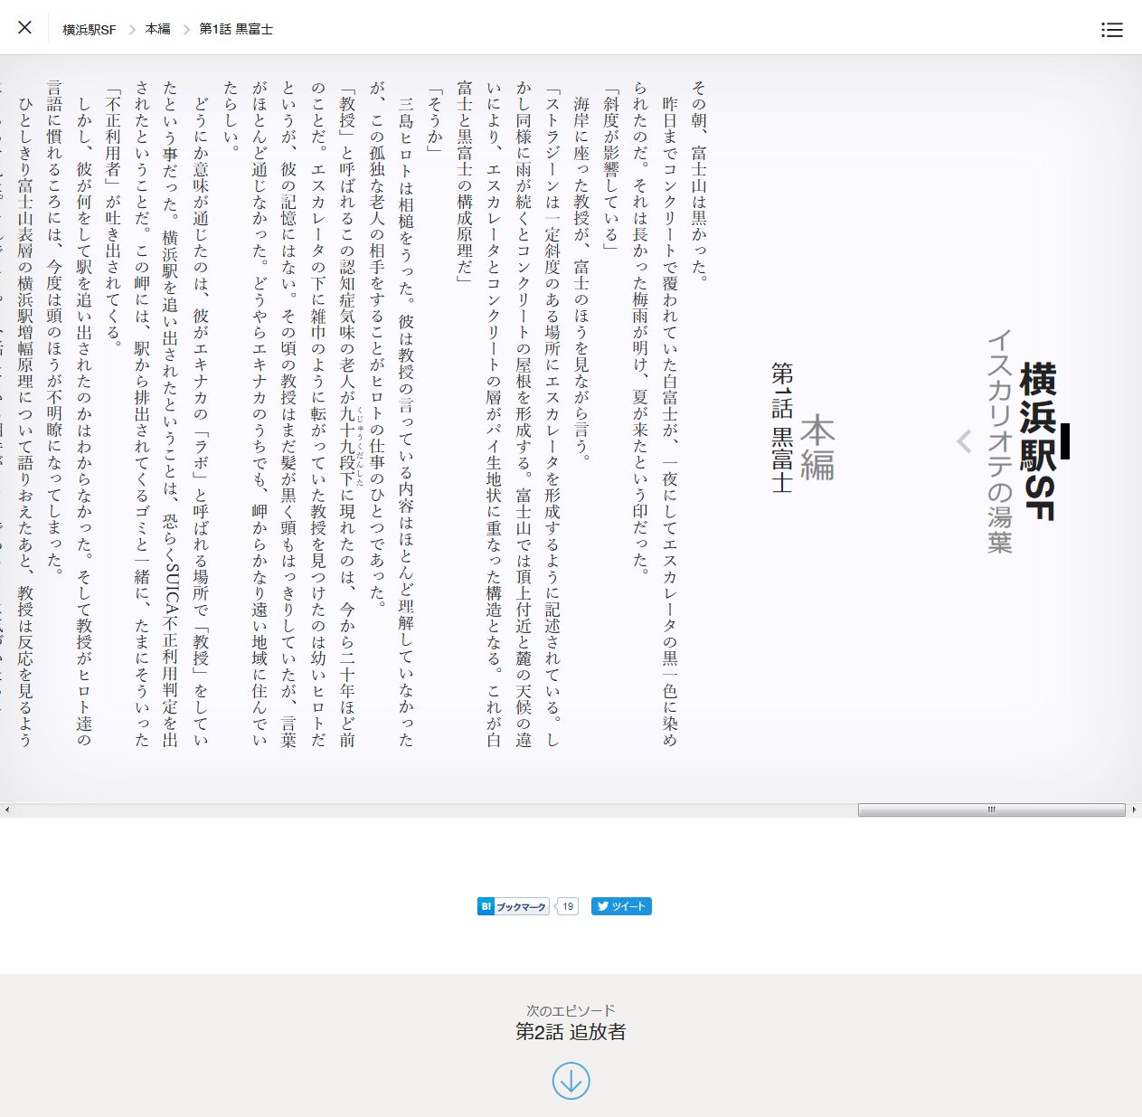
Task: Expand the breadcrumb chevron after 横浜駅SF
Action: [131, 28]
